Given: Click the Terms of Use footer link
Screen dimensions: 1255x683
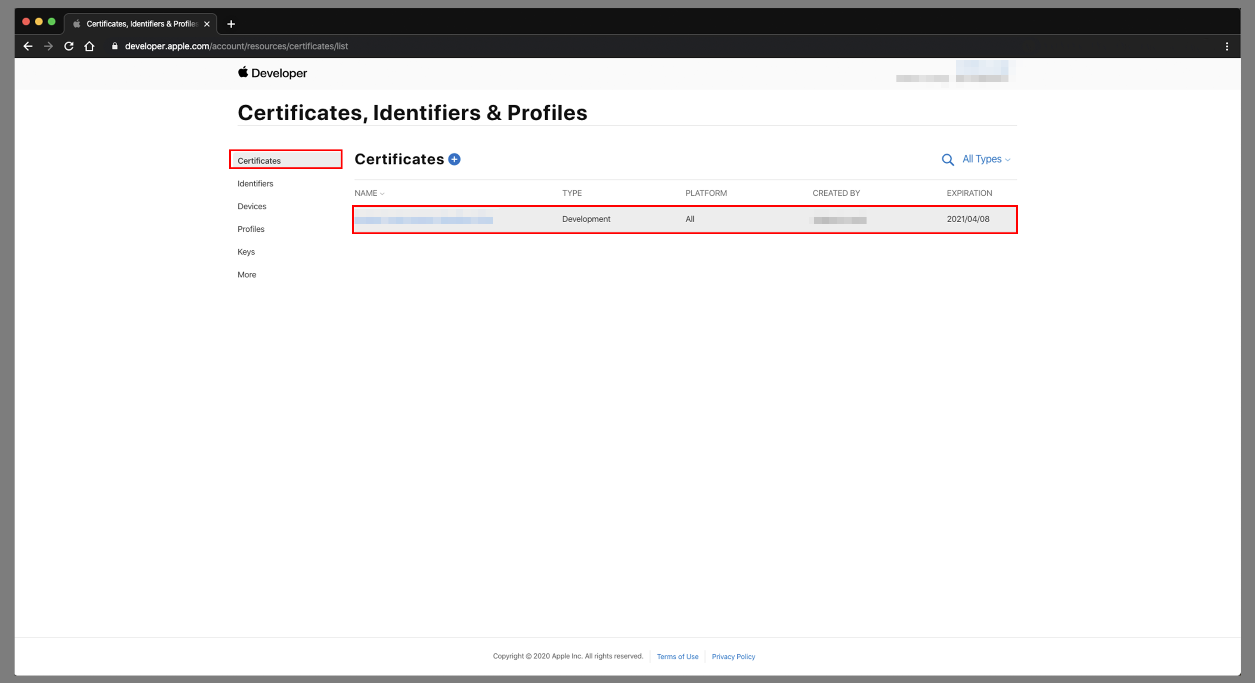Looking at the screenshot, I should coord(677,656).
